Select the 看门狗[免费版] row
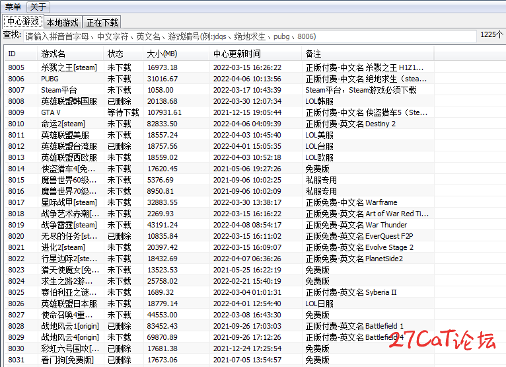506x367 pixels. [x=219, y=360]
